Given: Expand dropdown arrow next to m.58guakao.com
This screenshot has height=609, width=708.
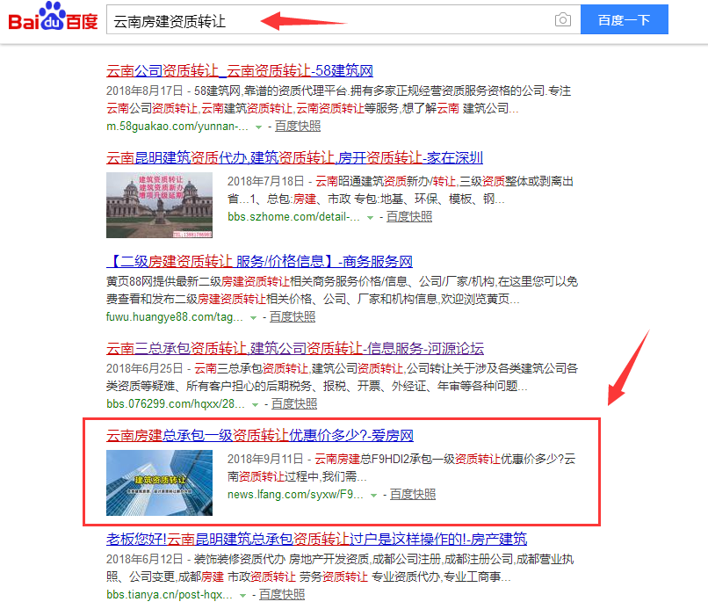Looking at the screenshot, I should 259,127.
